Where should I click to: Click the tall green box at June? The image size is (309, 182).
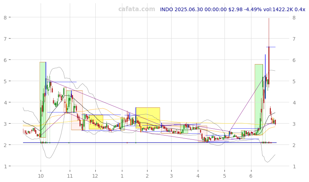click(259, 100)
